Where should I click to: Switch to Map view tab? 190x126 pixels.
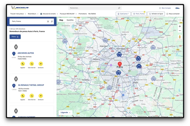tap(61, 20)
